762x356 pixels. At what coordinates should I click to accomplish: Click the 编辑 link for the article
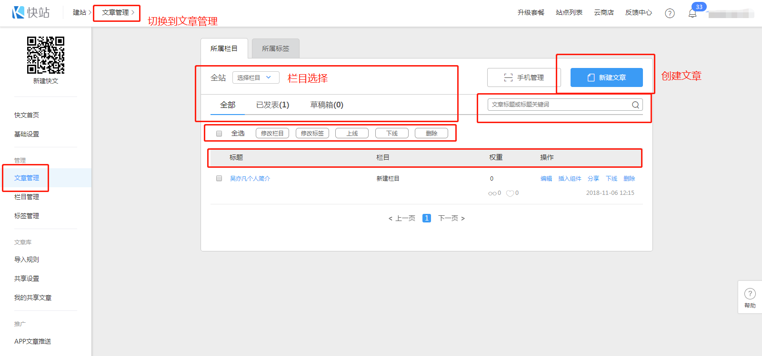(x=546, y=179)
